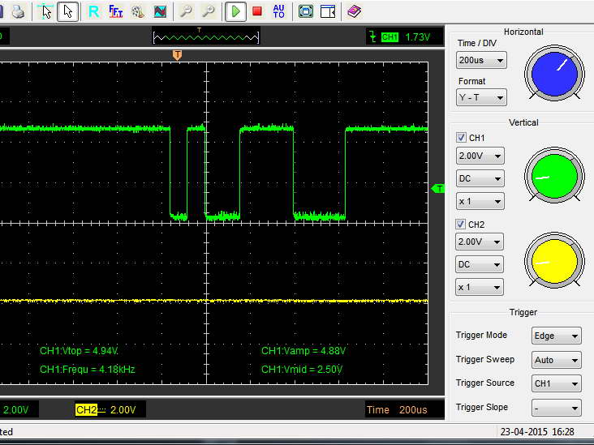
Task: Click the printer icon
Action: coord(18,11)
